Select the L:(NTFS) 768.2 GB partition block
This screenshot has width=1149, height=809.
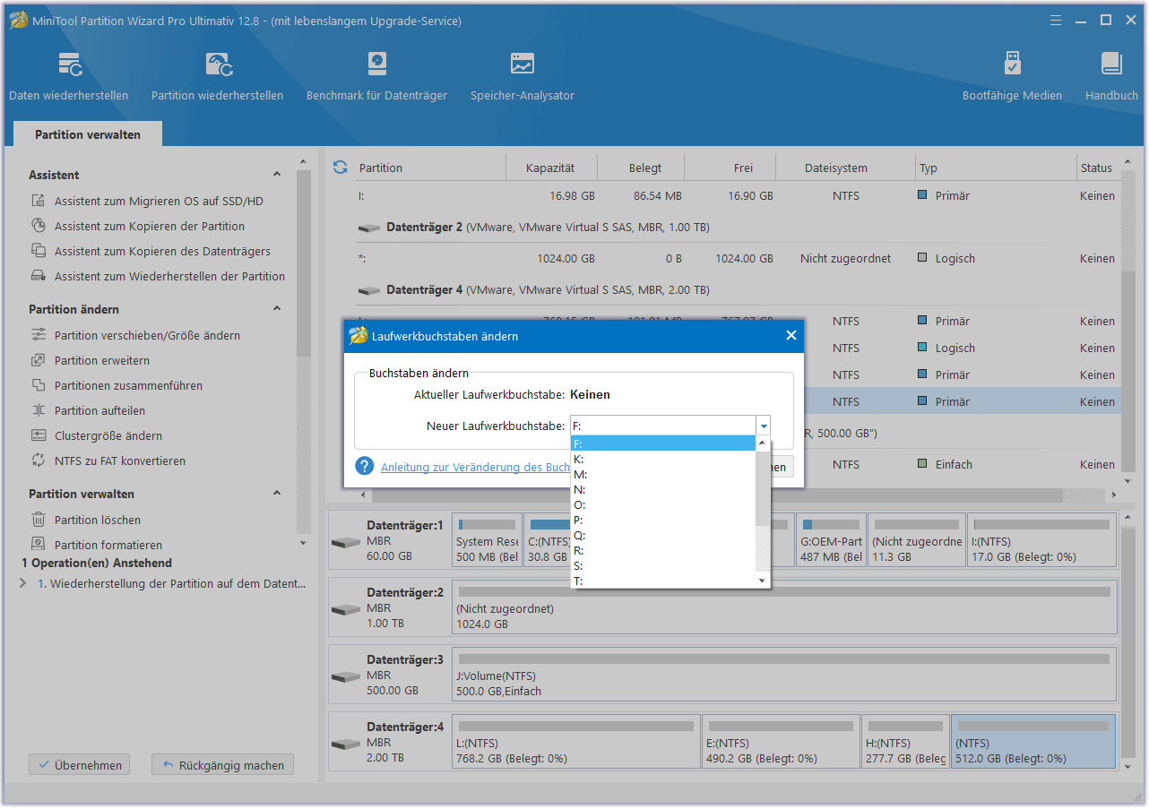coord(576,741)
